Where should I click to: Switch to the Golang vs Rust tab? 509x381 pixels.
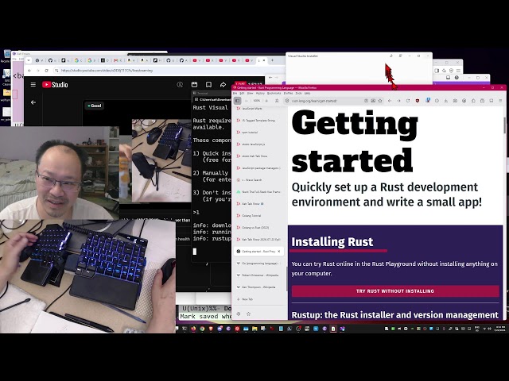tap(258, 228)
